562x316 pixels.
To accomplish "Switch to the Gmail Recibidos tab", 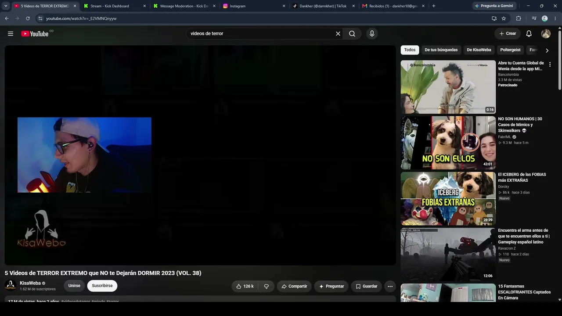I will tap(393, 6).
